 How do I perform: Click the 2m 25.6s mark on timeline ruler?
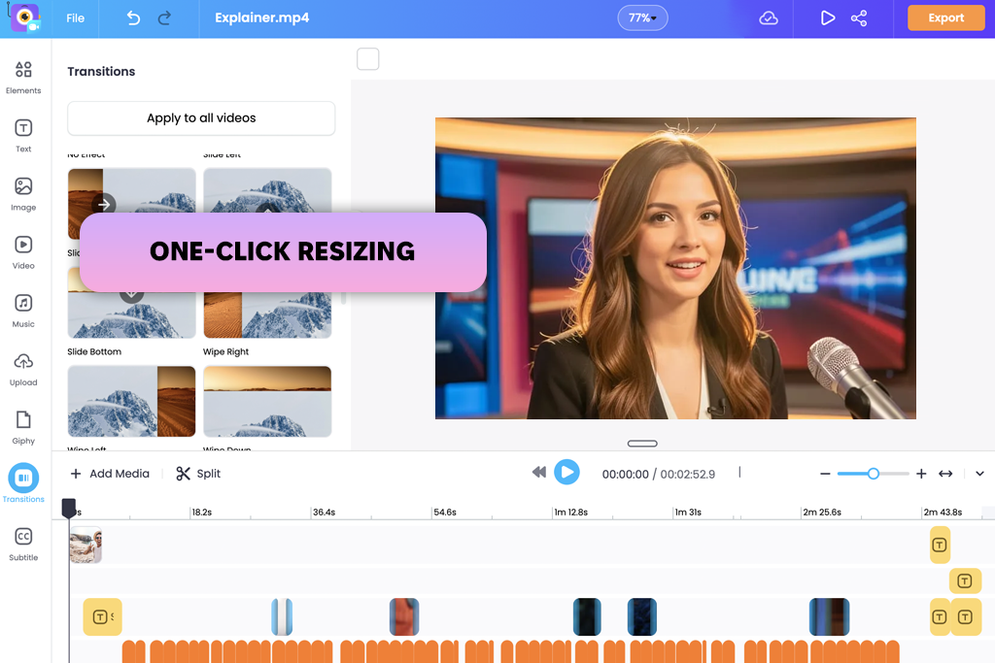pyautogui.click(x=822, y=513)
